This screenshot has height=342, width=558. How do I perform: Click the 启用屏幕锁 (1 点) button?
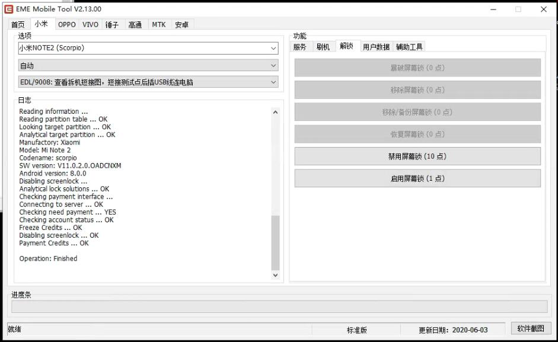point(417,178)
